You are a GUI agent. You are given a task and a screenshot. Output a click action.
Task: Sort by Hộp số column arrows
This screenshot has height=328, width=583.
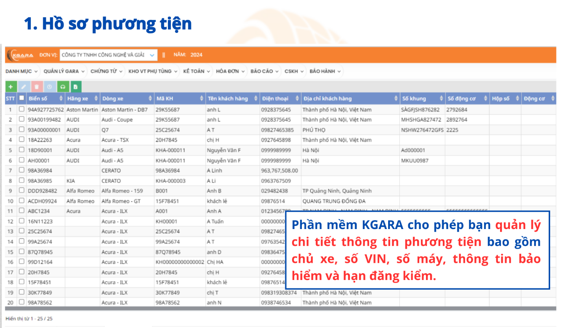point(517,99)
